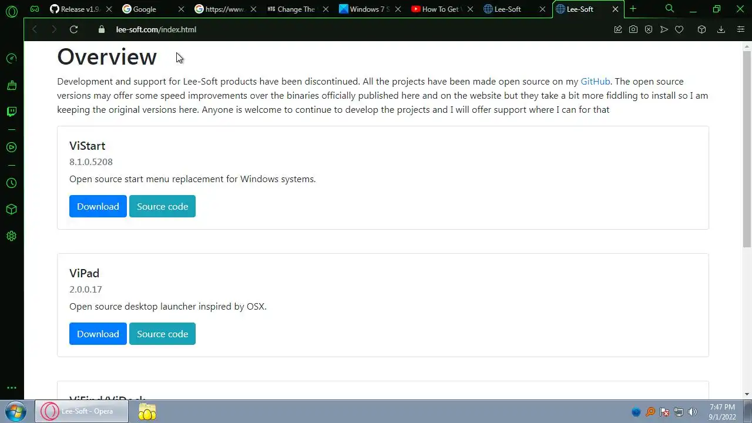
Task: Click the site security lock icon
Action: point(102,29)
